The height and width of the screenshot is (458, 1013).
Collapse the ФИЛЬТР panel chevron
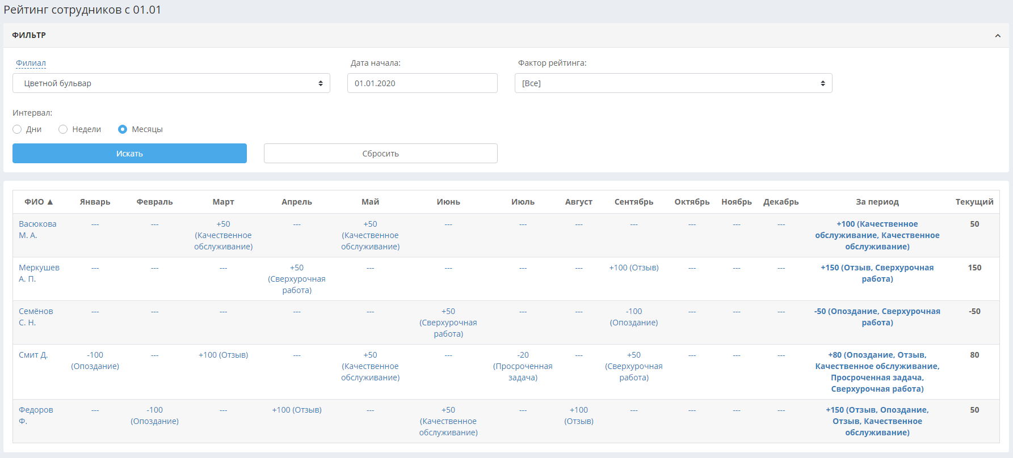point(998,36)
